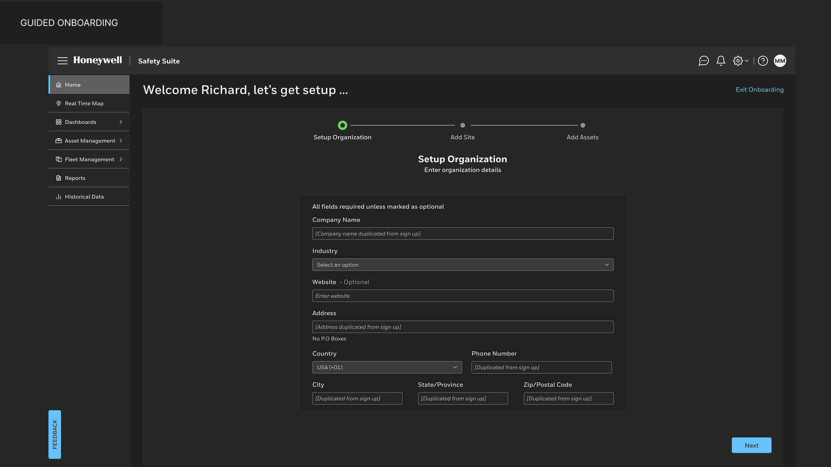Screen dimensions: 831x467
Task: Click the Historical Data chart icon
Action: [x=59, y=197]
